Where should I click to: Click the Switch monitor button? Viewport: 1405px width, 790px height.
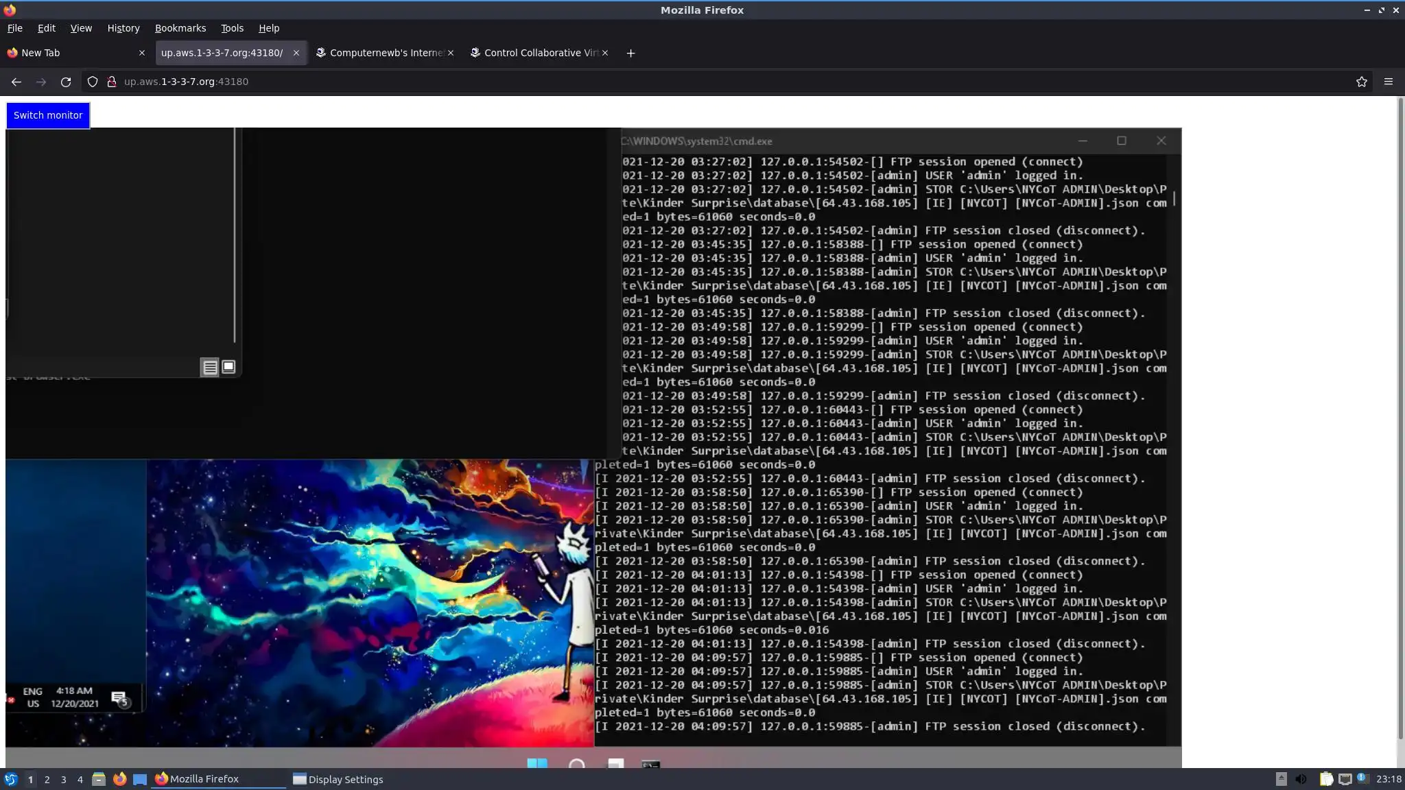tap(48, 115)
